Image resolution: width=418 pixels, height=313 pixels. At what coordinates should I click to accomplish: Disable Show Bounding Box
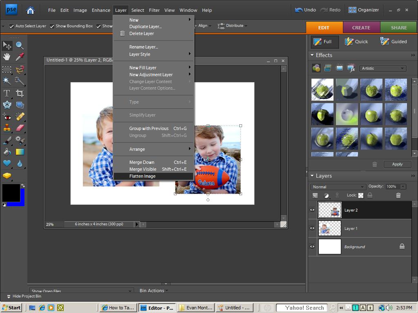click(52, 26)
